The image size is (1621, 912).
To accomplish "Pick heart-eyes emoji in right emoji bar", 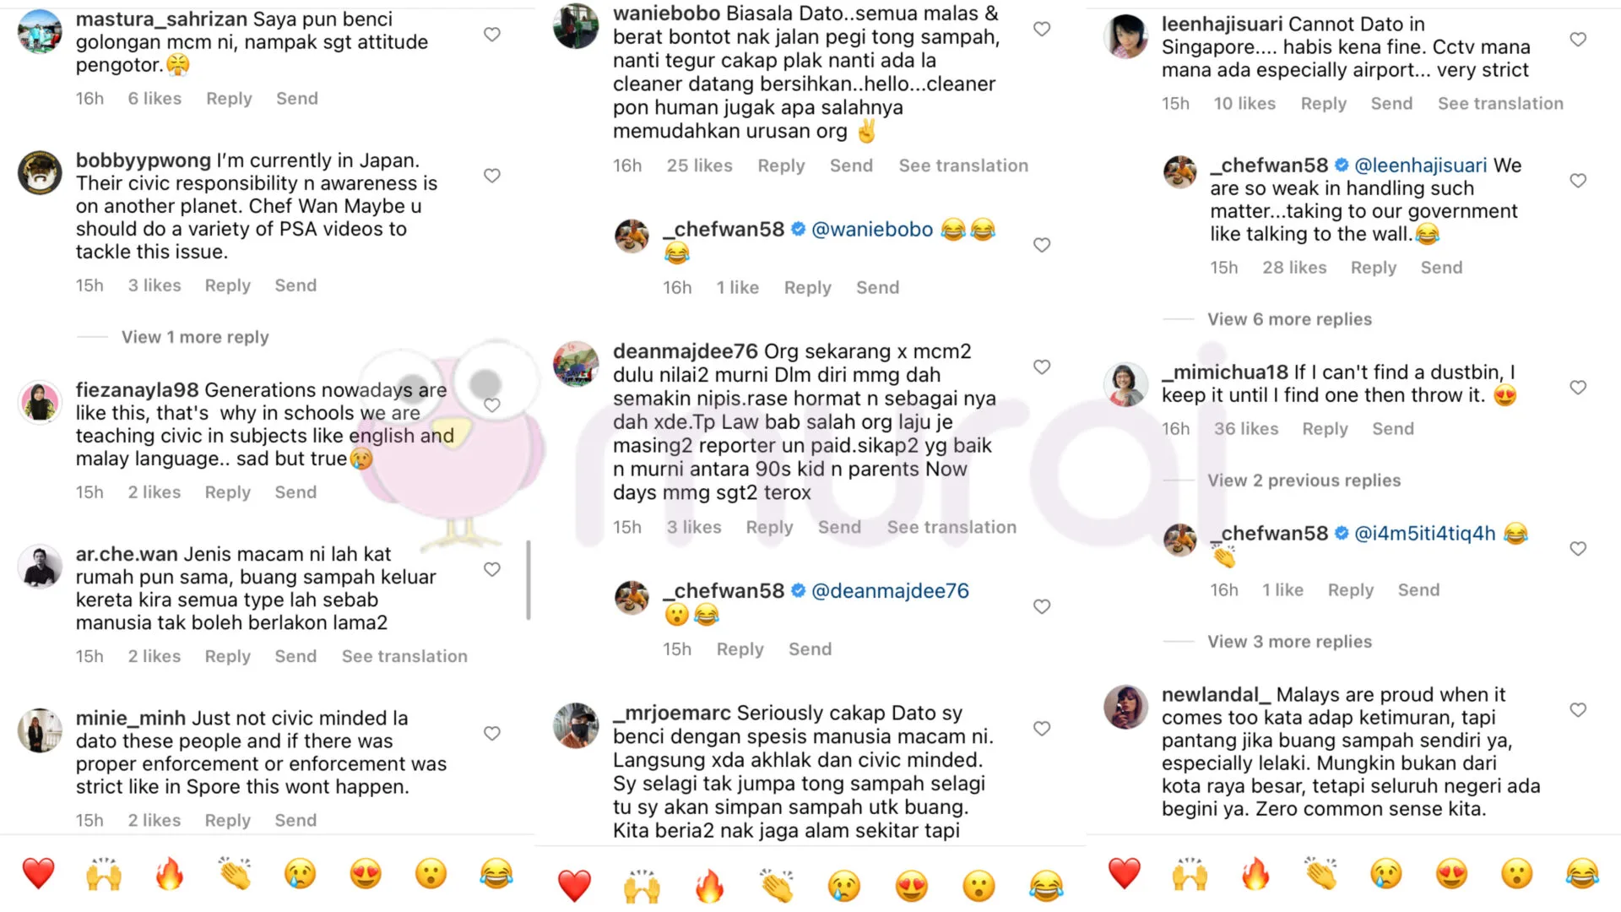I will (1451, 873).
